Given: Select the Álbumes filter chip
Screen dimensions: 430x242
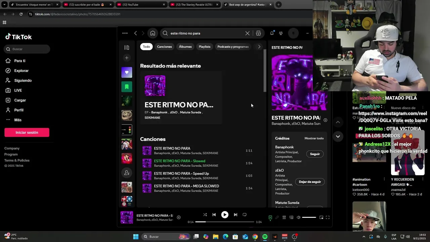Looking at the screenshot, I should click(185, 47).
